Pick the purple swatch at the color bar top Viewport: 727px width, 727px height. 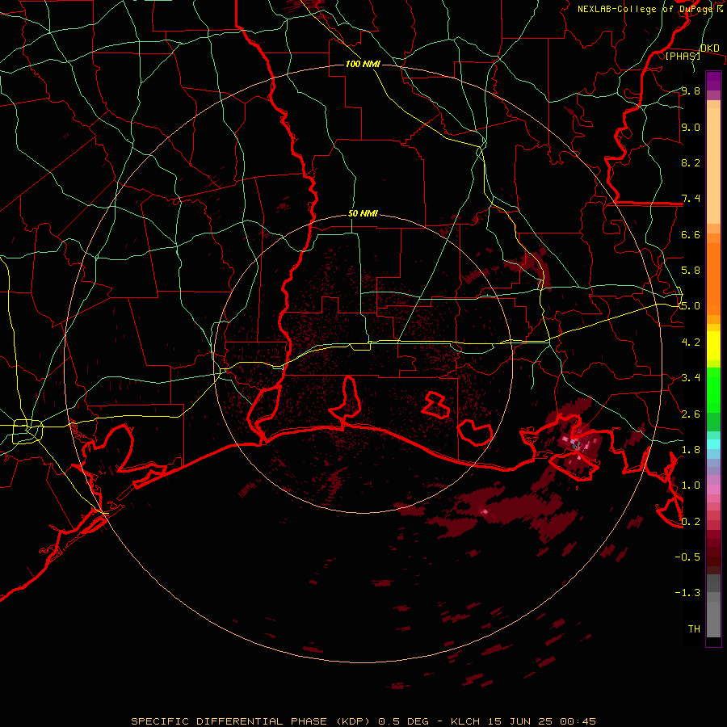click(713, 81)
